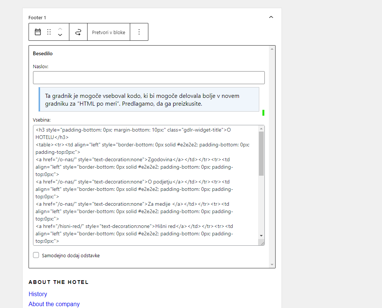
Task: Click the Footer 1 heading text
Action: pyautogui.click(x=37, y=17)
